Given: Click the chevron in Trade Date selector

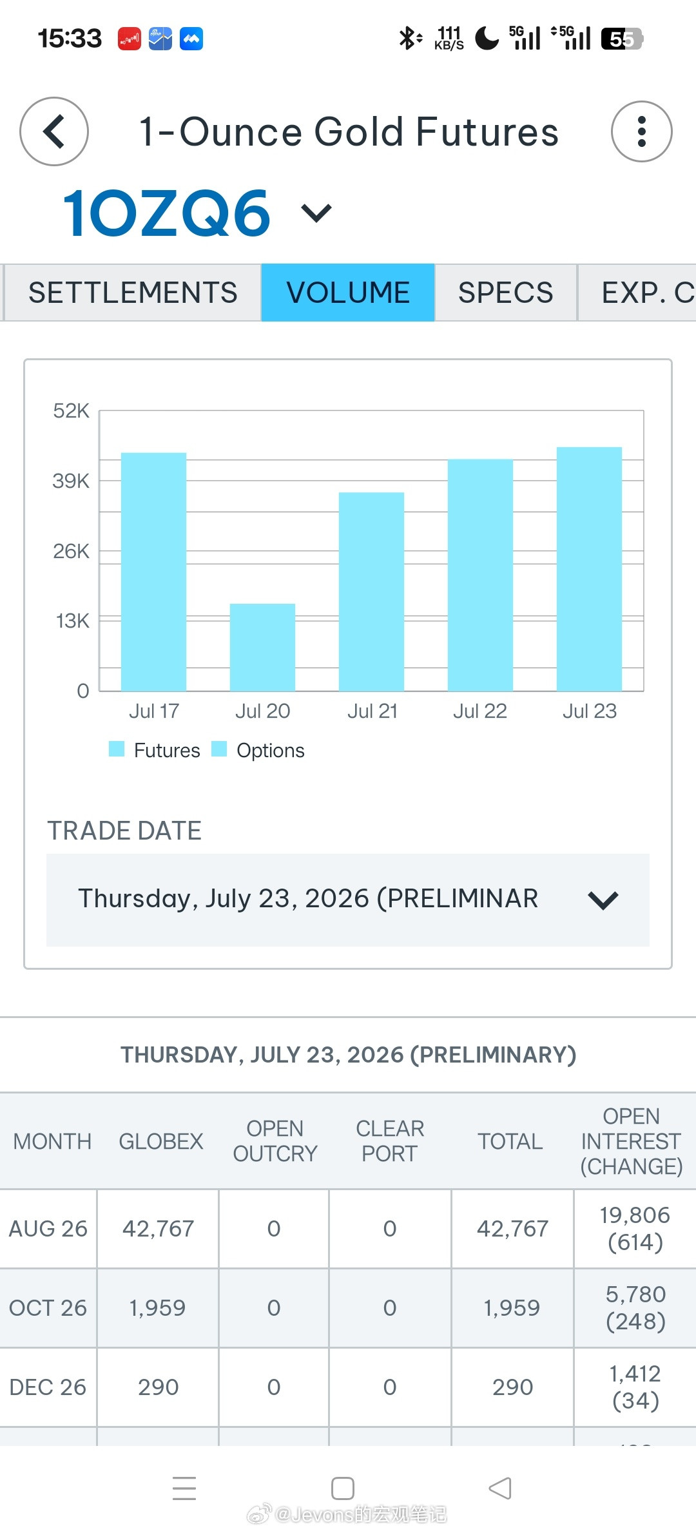Looking at the screenshot, I should click(603, 900).
